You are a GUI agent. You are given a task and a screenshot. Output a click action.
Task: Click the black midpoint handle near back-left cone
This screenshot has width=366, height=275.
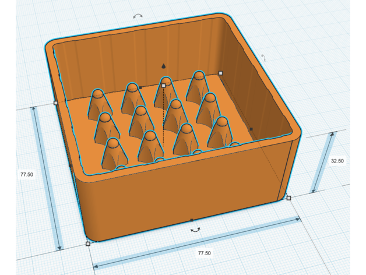[140, 87]
